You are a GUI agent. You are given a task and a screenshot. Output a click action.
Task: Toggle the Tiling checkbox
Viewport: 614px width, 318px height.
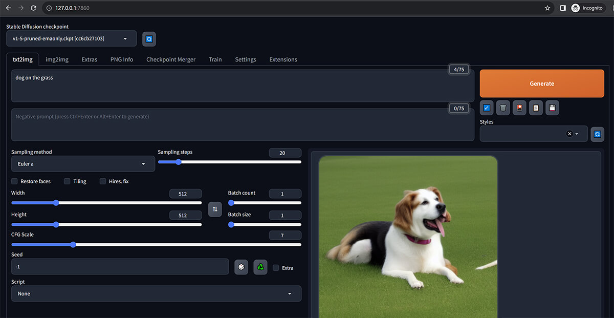tap(67, 181)
